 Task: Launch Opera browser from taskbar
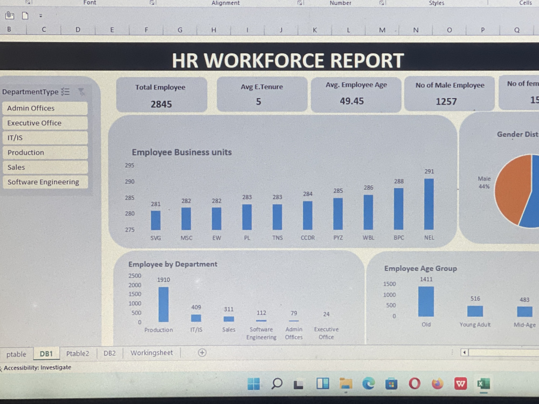click(414, 383)
